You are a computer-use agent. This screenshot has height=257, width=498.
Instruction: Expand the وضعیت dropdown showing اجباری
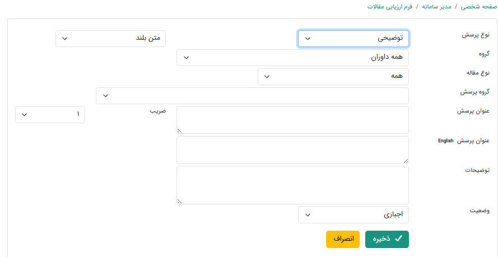coord(353,214)
